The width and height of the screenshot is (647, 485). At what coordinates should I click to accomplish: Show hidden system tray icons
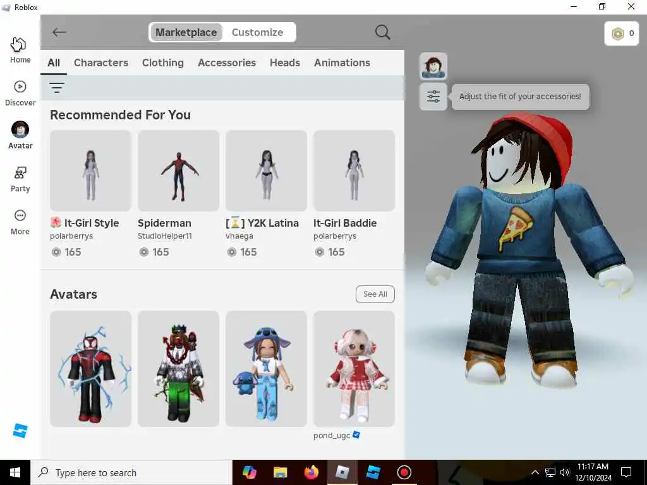pos(535,472)
